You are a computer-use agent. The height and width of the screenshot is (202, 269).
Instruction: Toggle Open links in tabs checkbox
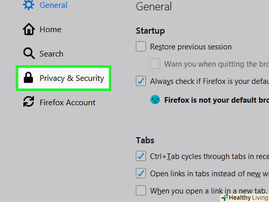point(141,173)
